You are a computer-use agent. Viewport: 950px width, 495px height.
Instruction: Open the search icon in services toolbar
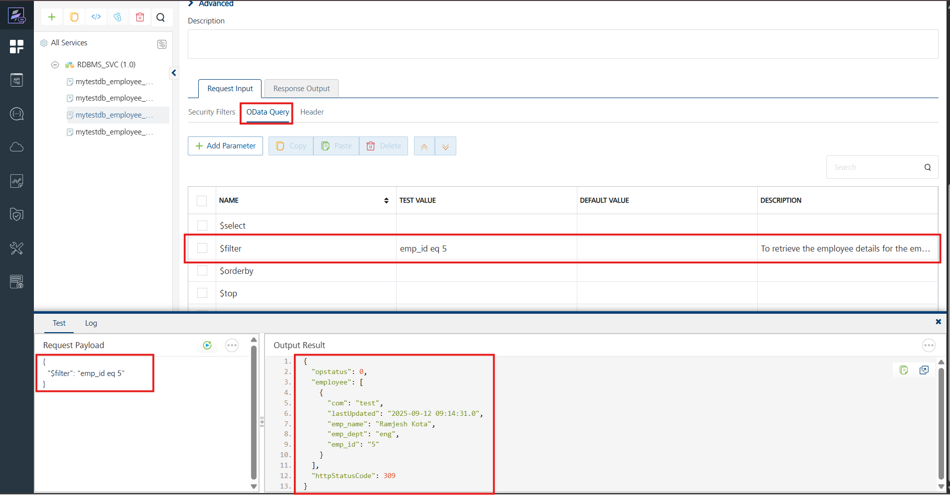coord(160,17)
